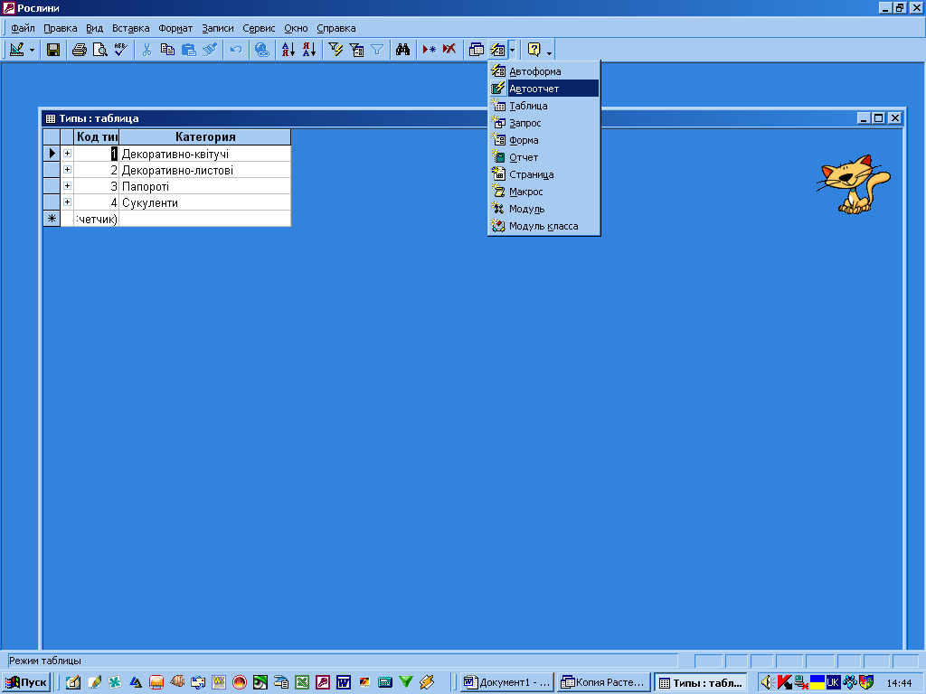Choose Автоотчет from the dropdown list
Viewport: 926px width, 694px height.
(x=543, y=89)
